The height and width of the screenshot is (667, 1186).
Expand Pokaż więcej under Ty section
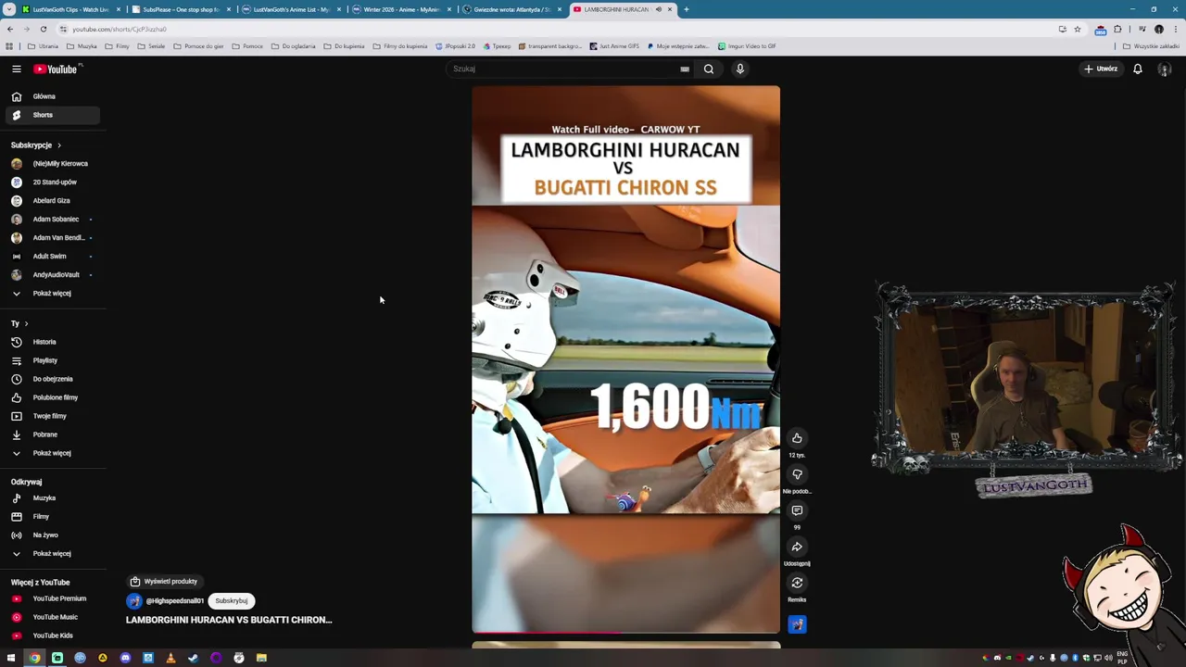[x=51, y=453]
